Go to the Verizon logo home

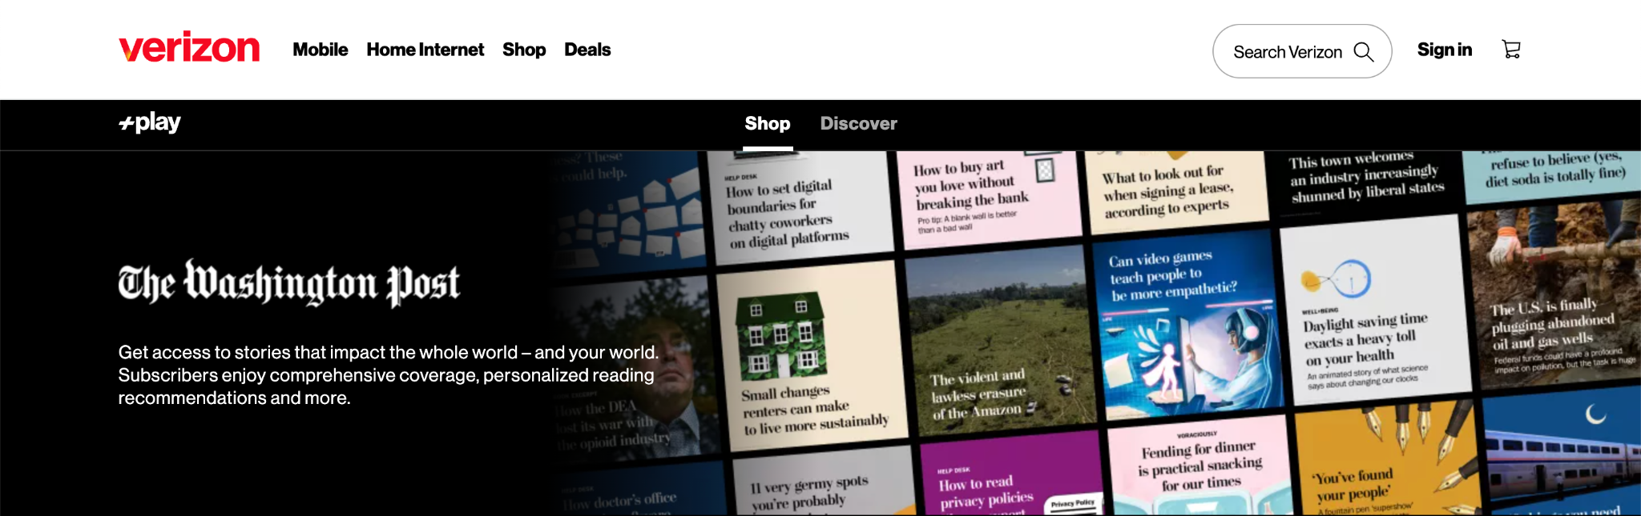click(x=189, y=47)
